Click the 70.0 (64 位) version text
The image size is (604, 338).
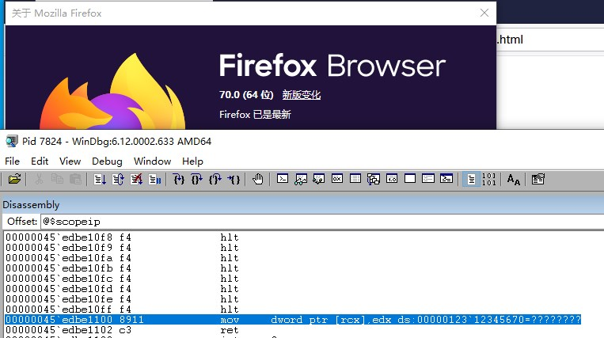(246, 95)
